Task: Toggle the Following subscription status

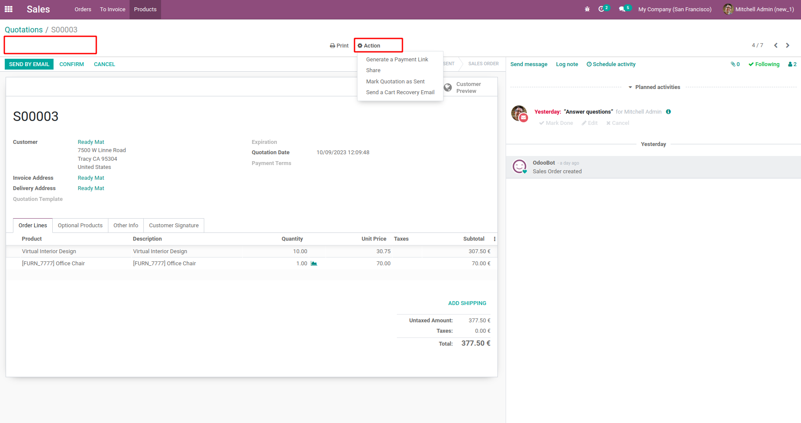Action: click(x=764, y=64)
